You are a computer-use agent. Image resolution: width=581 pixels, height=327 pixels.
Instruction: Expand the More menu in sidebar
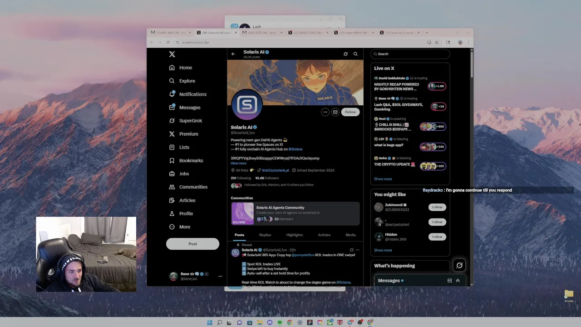coord(179,227)
